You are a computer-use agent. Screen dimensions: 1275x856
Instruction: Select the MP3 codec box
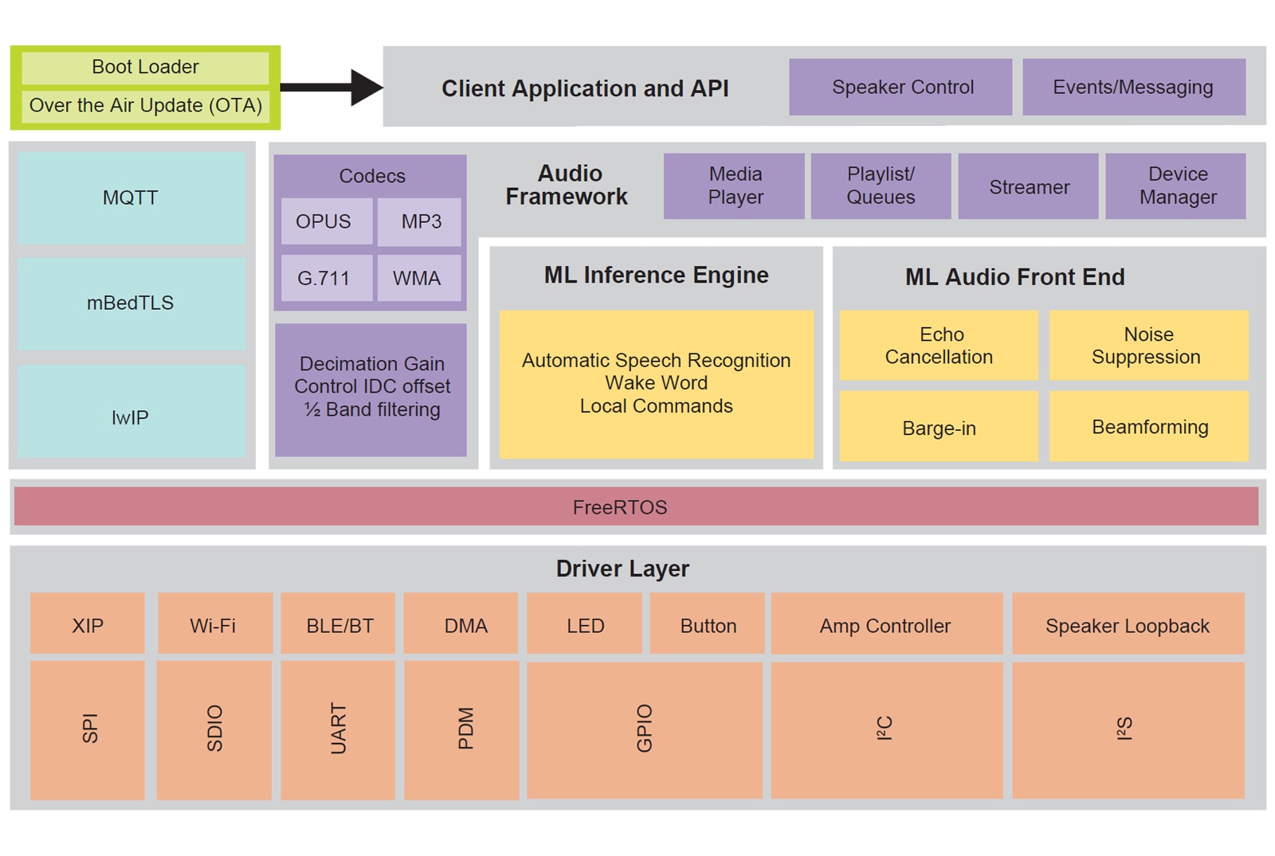[420, 221]
